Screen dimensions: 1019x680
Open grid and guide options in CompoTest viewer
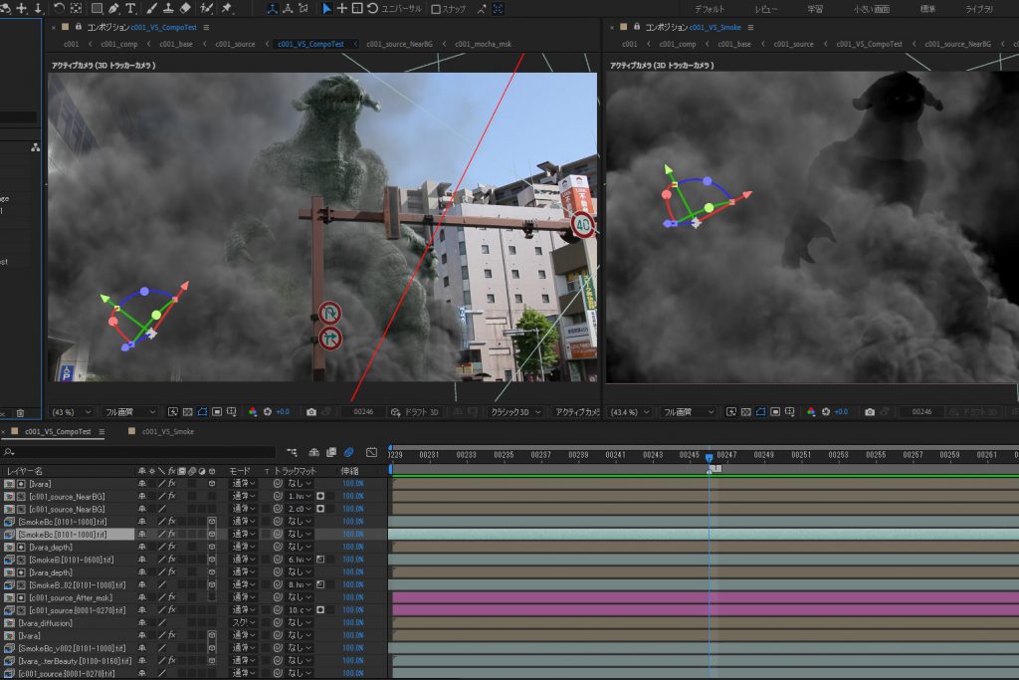point(231,412)
